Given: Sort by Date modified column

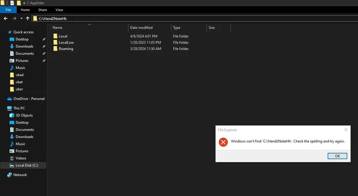Looking at the screenshot, I should pyautogui.click(x=141, y=28).
